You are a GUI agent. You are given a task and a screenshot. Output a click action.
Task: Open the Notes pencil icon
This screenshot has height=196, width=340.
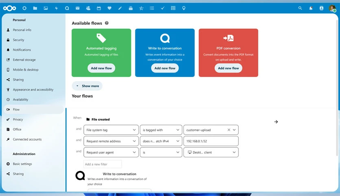[120, 8]
